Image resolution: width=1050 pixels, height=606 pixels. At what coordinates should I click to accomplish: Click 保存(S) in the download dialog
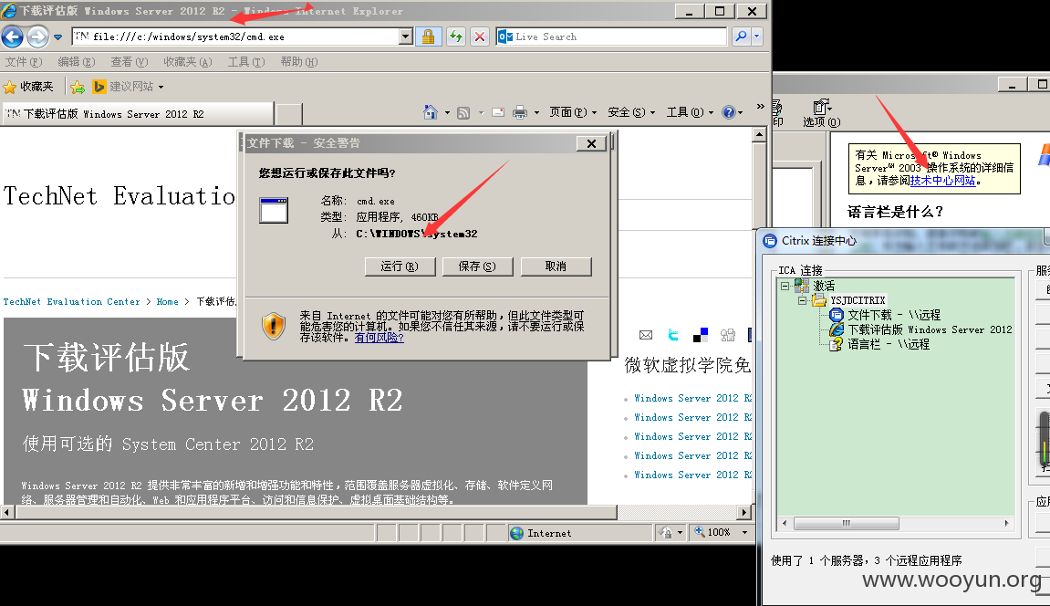point(477,266)
